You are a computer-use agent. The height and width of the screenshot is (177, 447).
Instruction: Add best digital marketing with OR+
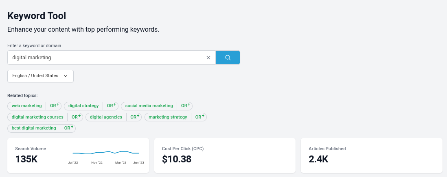69,128
